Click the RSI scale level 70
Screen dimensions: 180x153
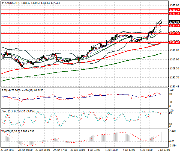coord(170,94)
